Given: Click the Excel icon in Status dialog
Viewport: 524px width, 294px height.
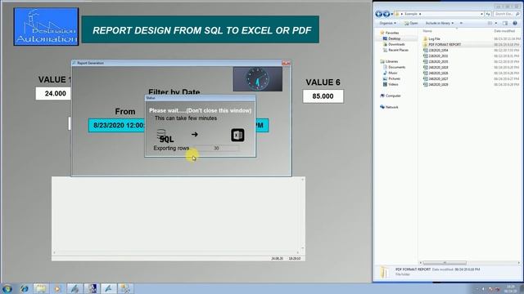Looking at the screenshot, I should (237, 135).
